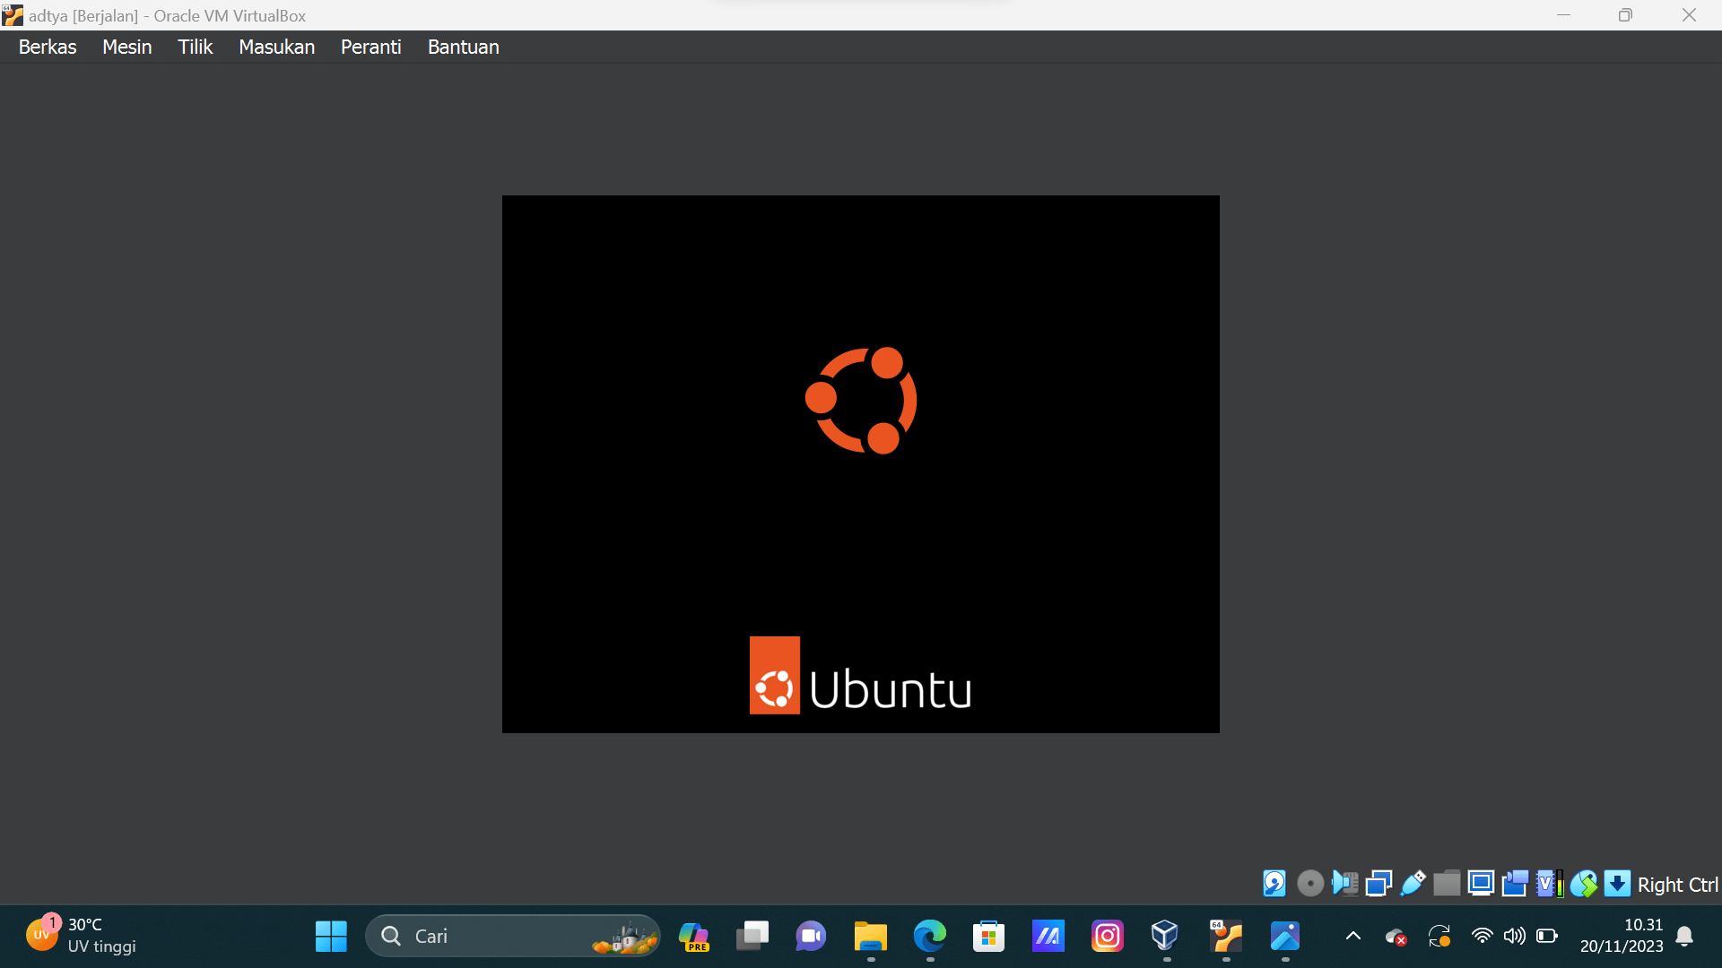Click the sync update tray icon
Screen dimensions: 1722x968
pyautogui.click(x=1439, y=936)
